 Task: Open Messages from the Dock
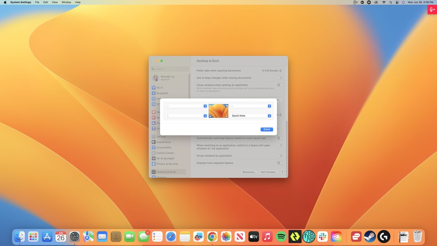143,236
